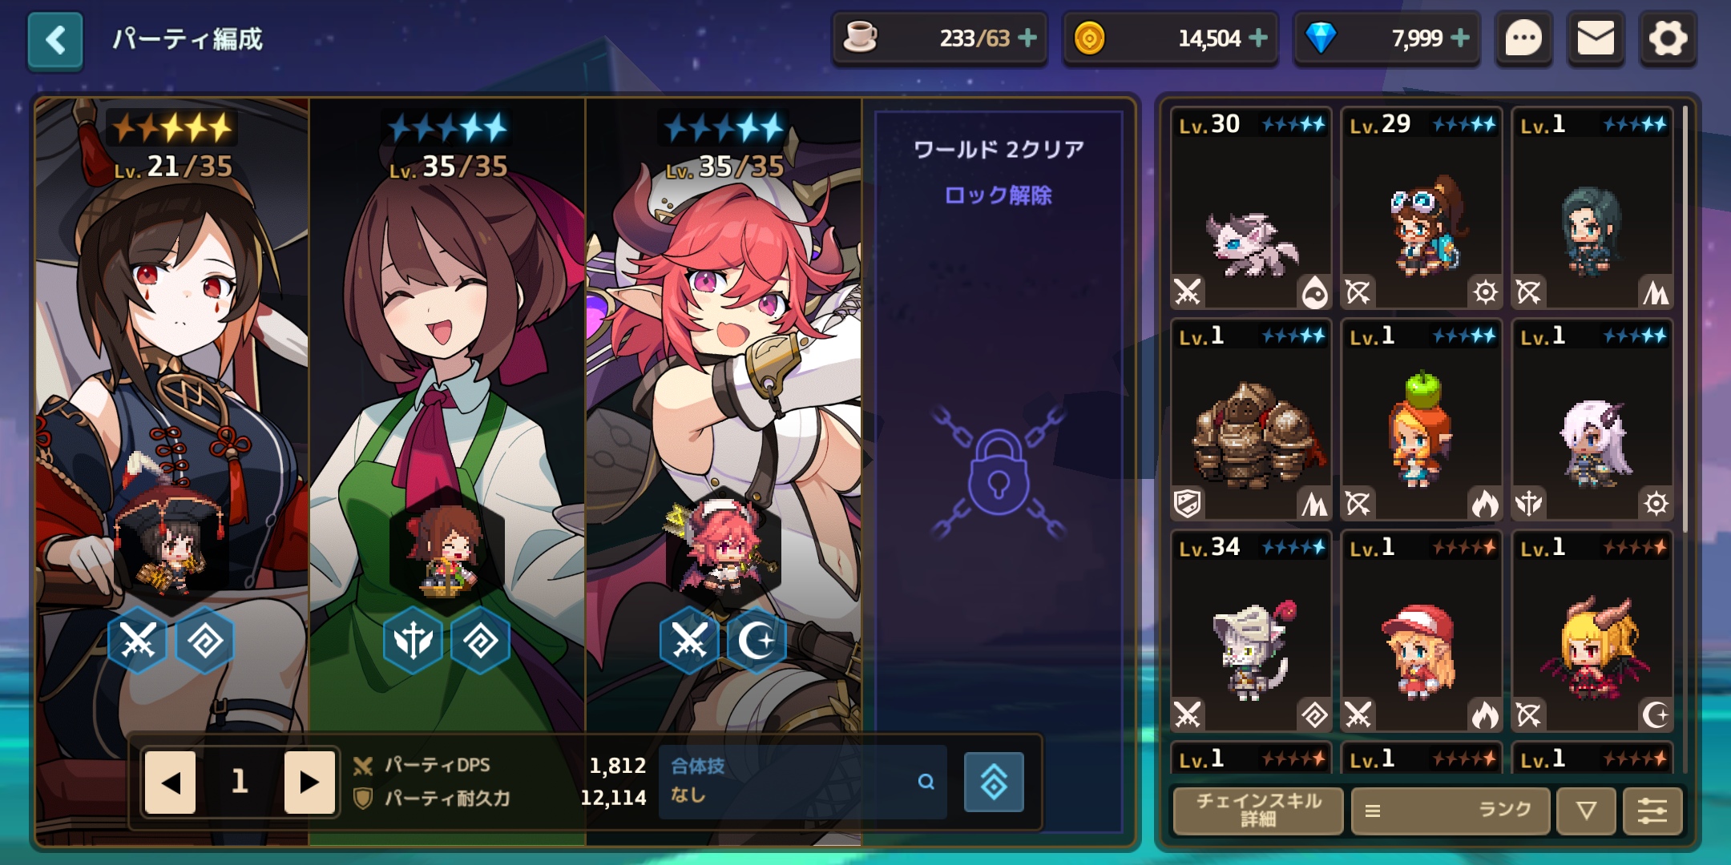This screenshot has height=865, width=1731.
Task: Click the locked fourth party slot
Action: [x=999, y=471]
